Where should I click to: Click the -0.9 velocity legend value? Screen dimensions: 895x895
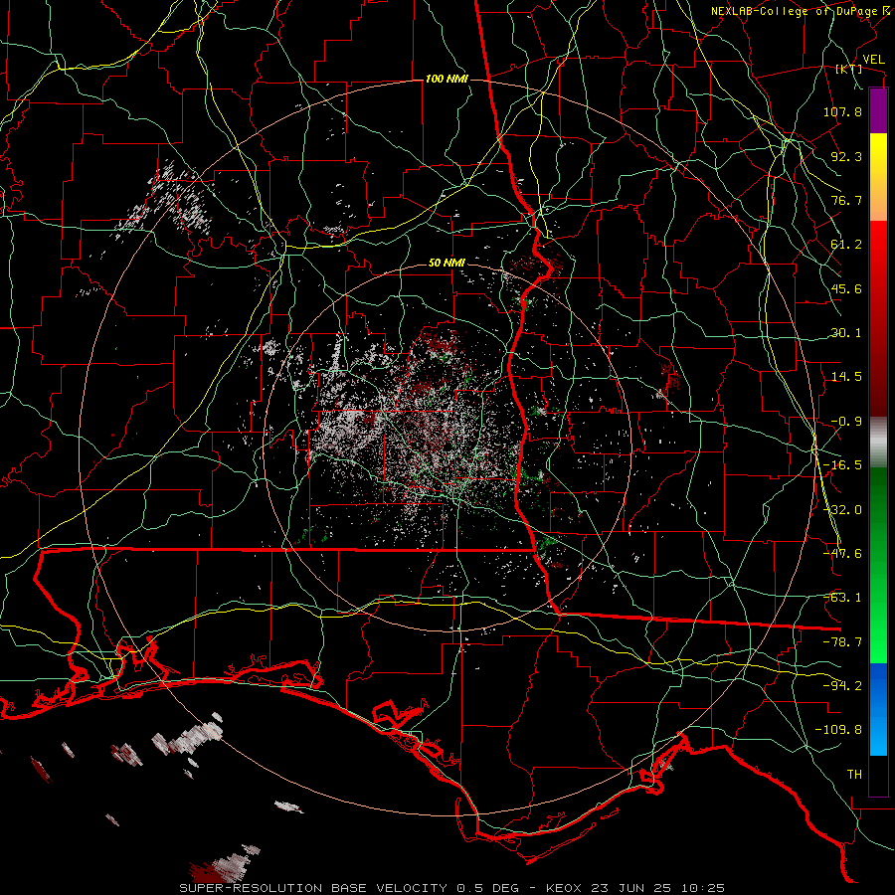tap(846, 422)
